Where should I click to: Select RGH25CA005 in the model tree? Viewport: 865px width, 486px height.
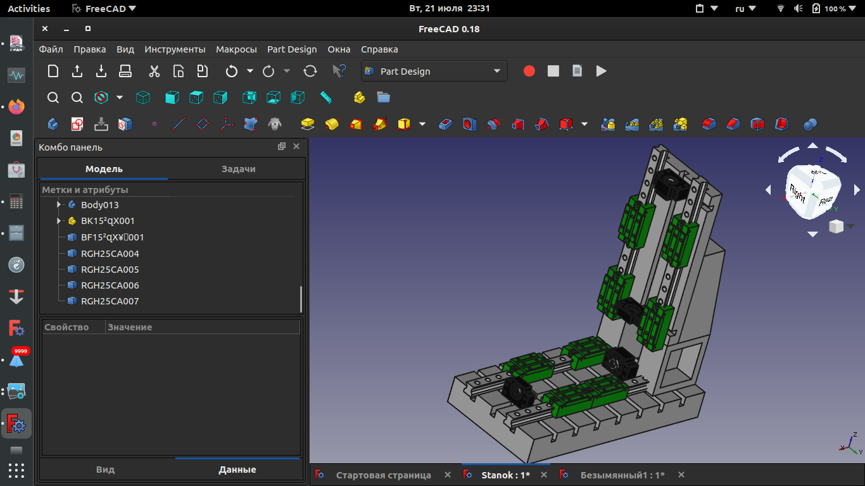110,270
